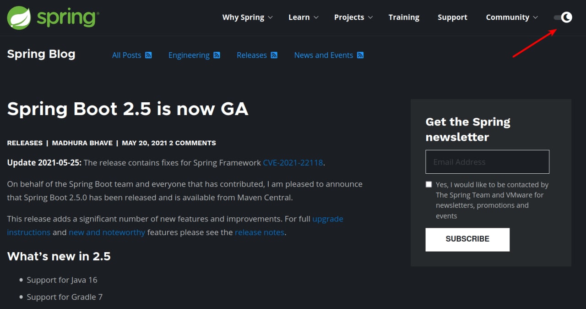
Task: Go to News and Events category
Action: (x=324, y=55)
